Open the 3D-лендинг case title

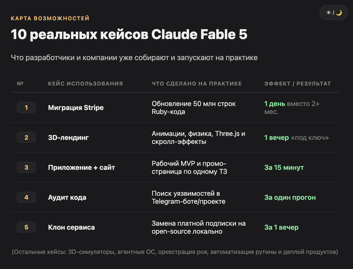point(68,137)
